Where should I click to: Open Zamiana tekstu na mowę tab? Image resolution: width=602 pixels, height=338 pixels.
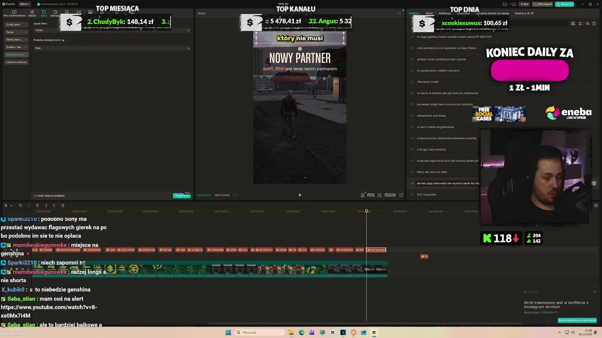coord(492,13)
